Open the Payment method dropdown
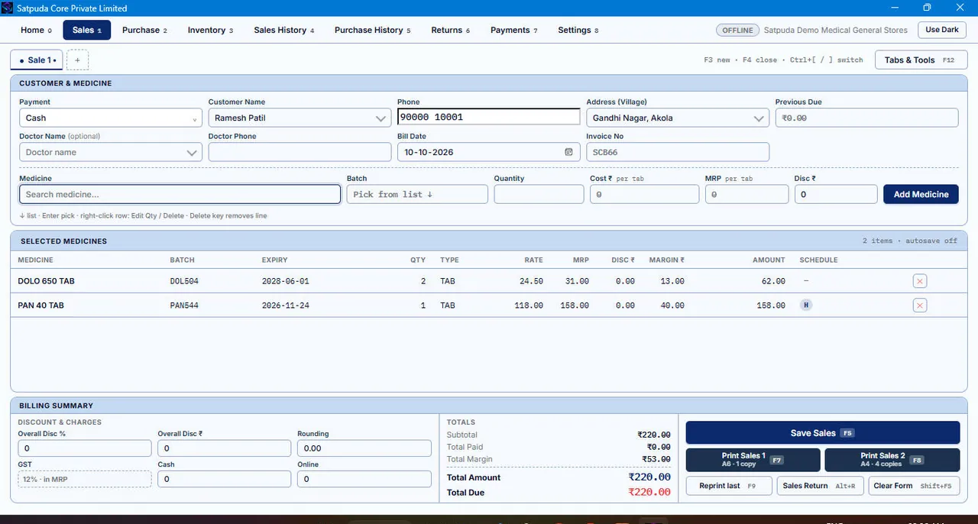The height and width of the screenshot is (524, 978). (111, 118)
